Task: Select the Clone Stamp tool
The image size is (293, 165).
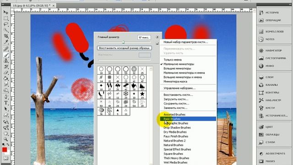Action: [x=6, y=60]
